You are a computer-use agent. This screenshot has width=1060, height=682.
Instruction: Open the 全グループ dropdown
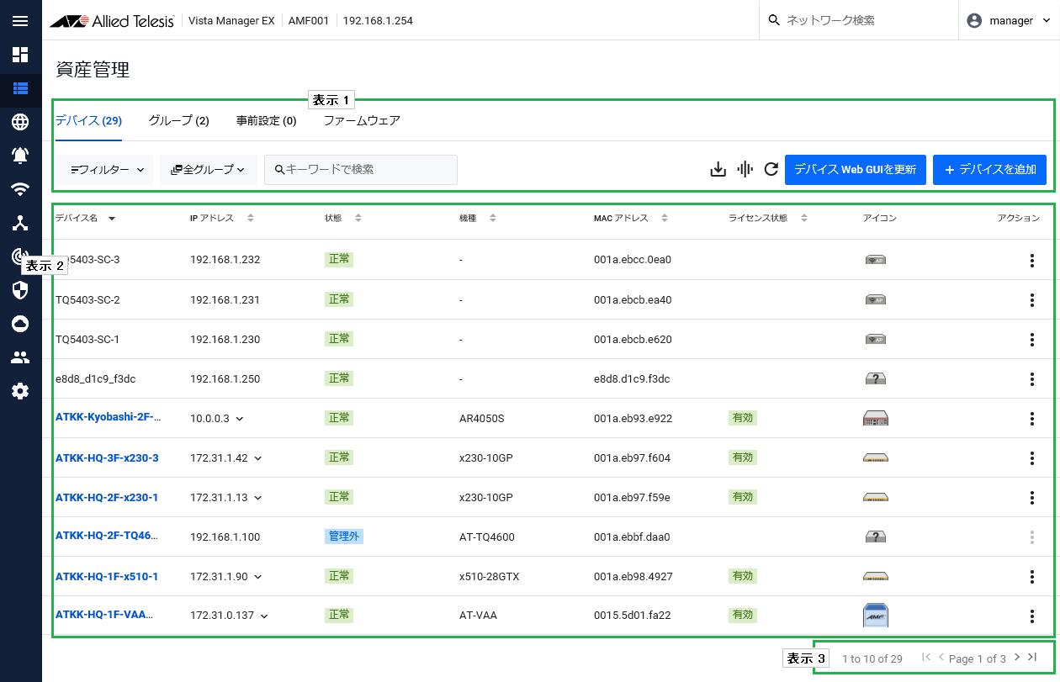[x=209, y=170]
